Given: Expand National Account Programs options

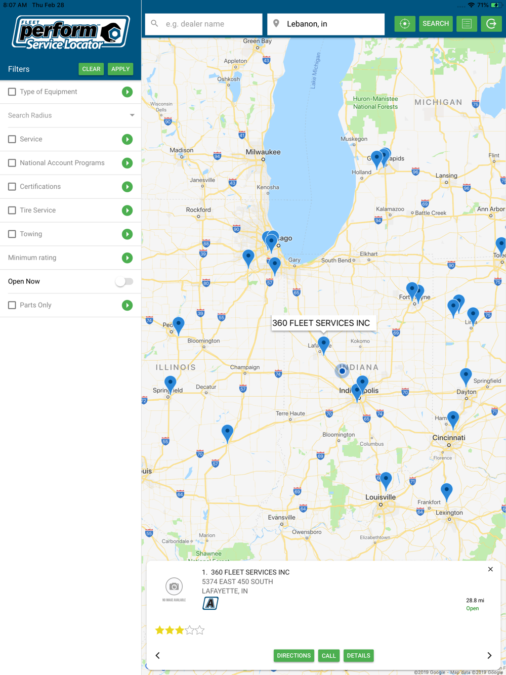Looking at the screenshot, I should (x=127, y=163).
